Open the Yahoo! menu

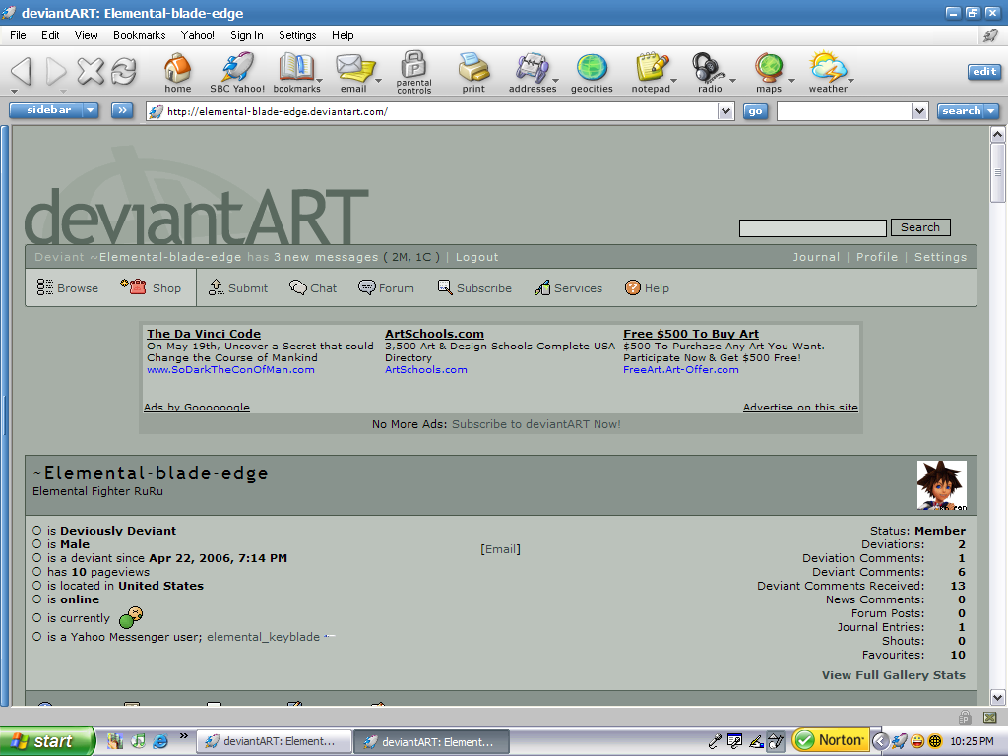coord(197,35)
